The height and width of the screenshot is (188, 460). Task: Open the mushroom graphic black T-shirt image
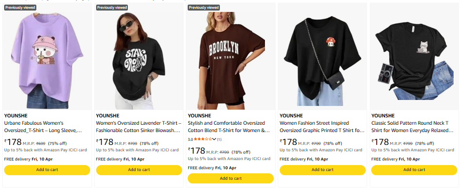click(322, 56)
